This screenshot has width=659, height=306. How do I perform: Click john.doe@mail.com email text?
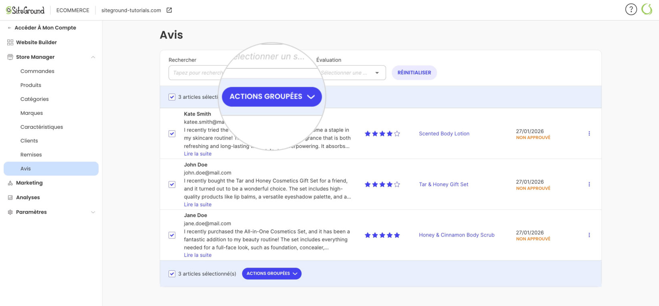pos(208,173)
